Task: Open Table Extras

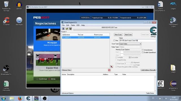Action: click(150, 93)
